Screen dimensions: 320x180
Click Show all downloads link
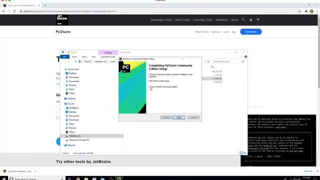308,171
